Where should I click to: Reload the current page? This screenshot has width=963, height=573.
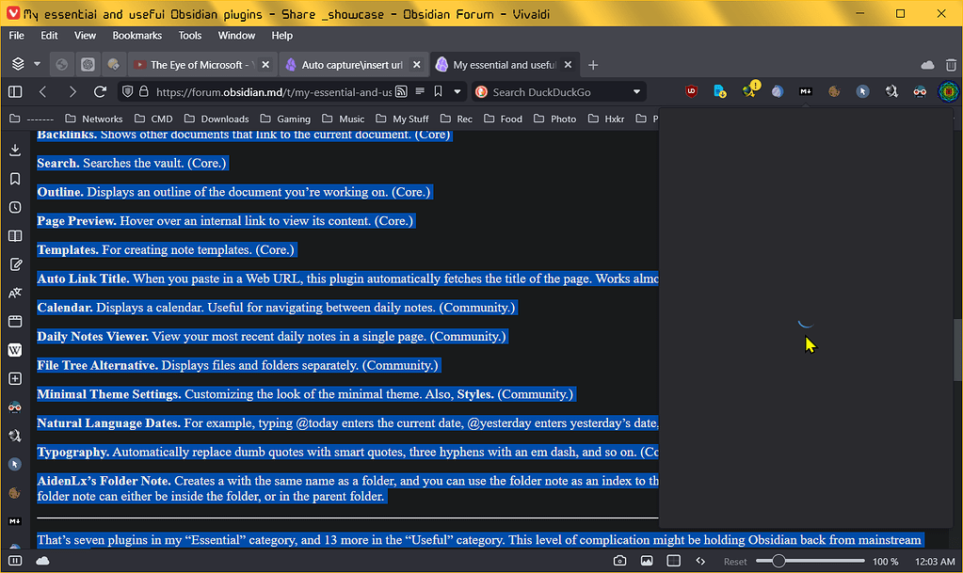click(101, 91)
